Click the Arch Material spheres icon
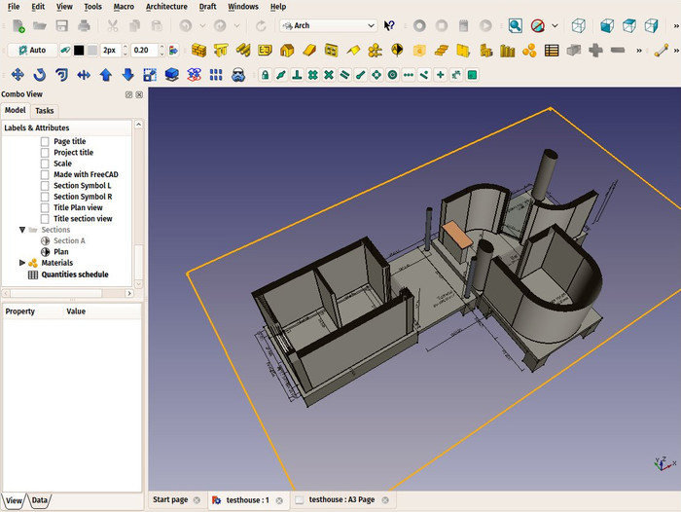Screen dimensions: 681x512 pyautogui.click(x=529, y=50)
